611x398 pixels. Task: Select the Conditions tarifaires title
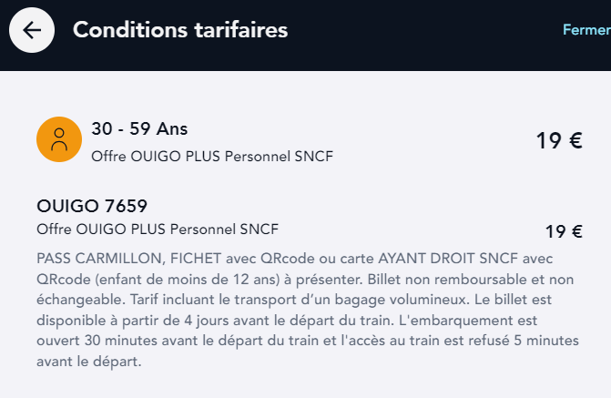click(180, 30)
